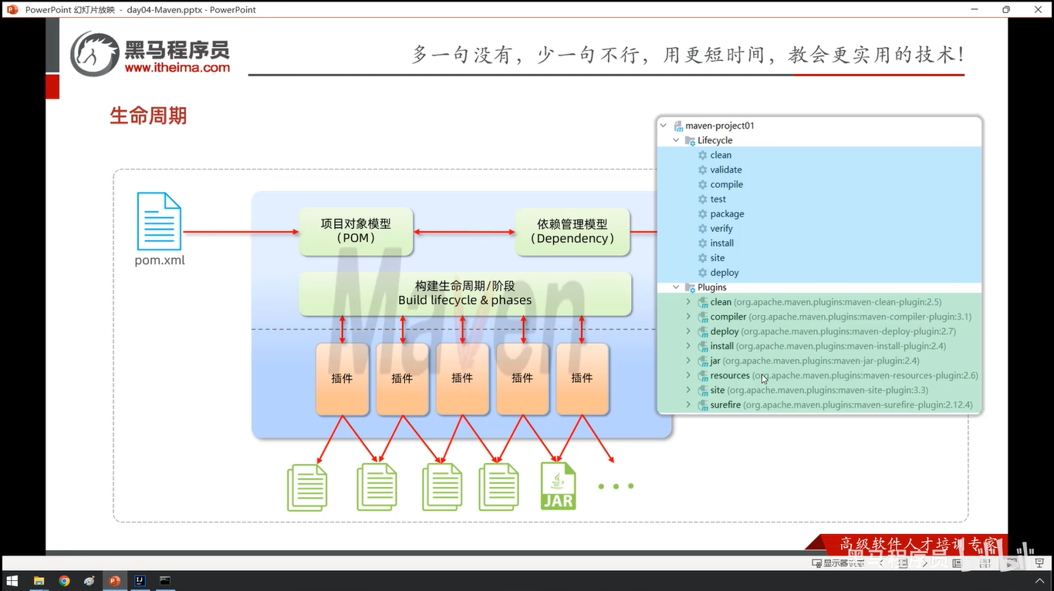The height and width of the screenshot is (591, 1054).
Task: Click the maven-clean-plugin icon
Action: 702,302
